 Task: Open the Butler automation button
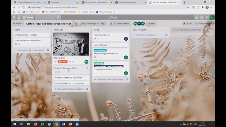pos(188,24)
